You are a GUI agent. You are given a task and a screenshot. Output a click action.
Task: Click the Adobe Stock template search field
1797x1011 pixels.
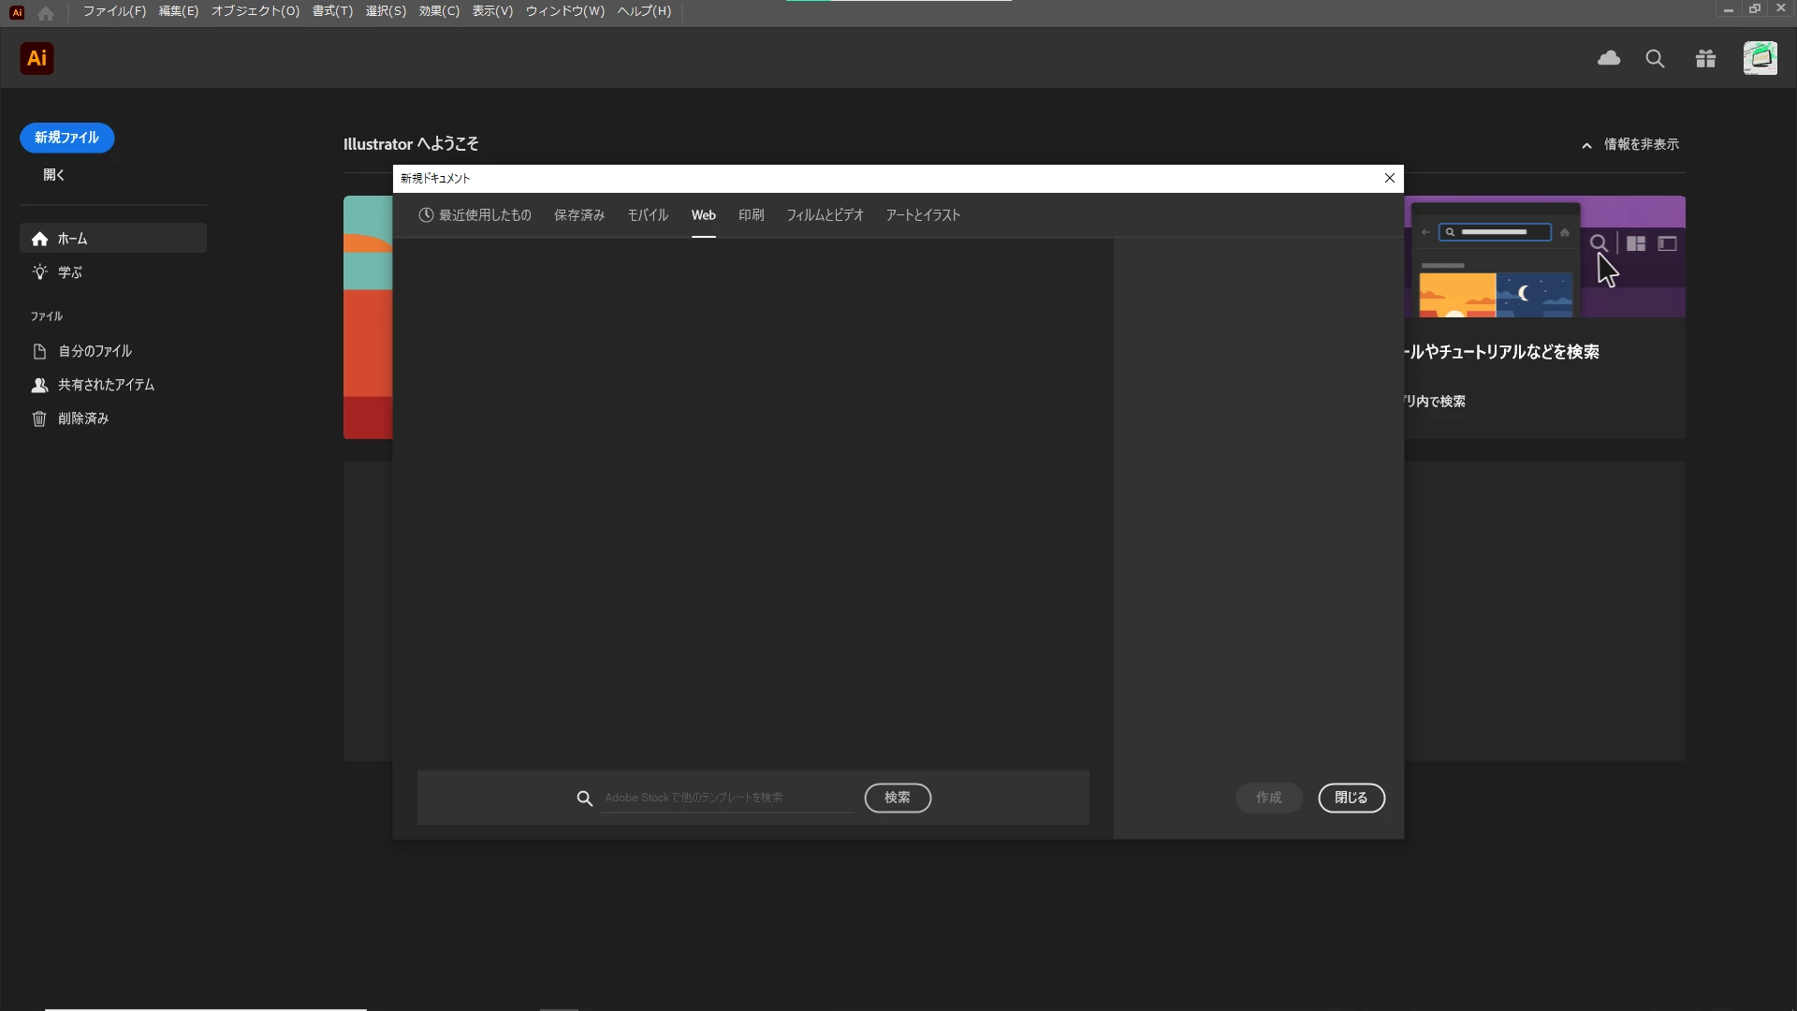pyautogui.click(x=726, y=798)
